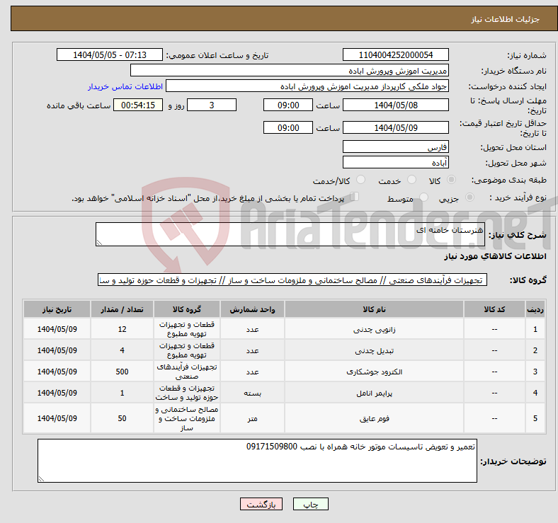Click the announcement date field 1404/05/05 - 07:13
Image resolution: width=558 pixels, height=523 pixels.
(110, 54)
